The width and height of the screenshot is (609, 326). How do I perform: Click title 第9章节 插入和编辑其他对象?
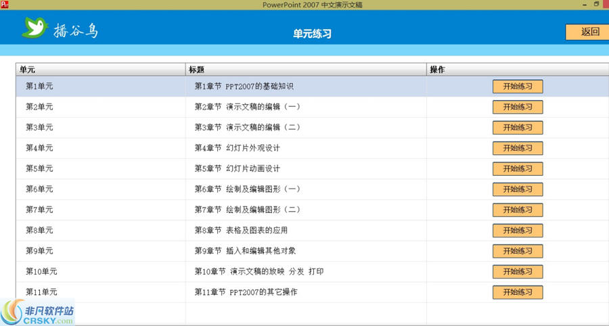tap(245, 251)
